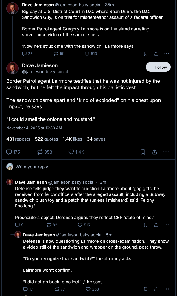Like the main post with the heart icon
The height and width of the screenshot is (296, 177).
click(71, 152)
